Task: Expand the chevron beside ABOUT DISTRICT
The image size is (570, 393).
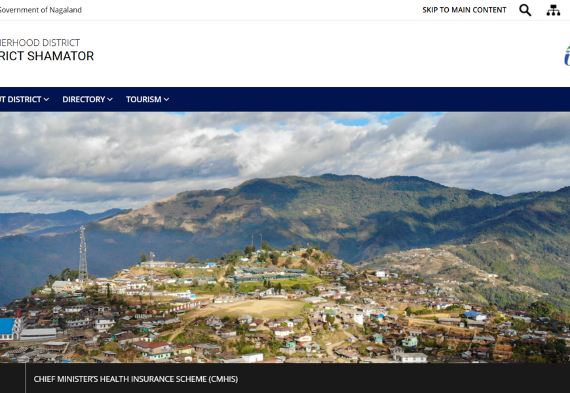Action: pos(46,100)
